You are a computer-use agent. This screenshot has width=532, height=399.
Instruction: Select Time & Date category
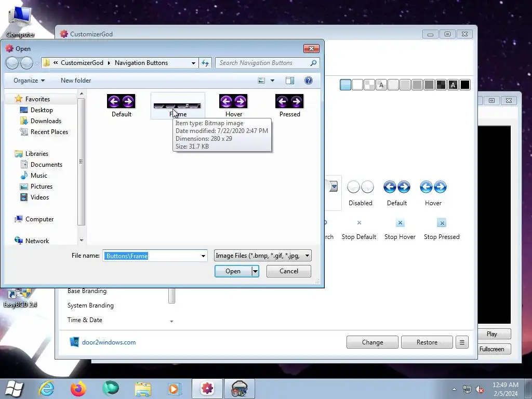(x=85, y=320)
